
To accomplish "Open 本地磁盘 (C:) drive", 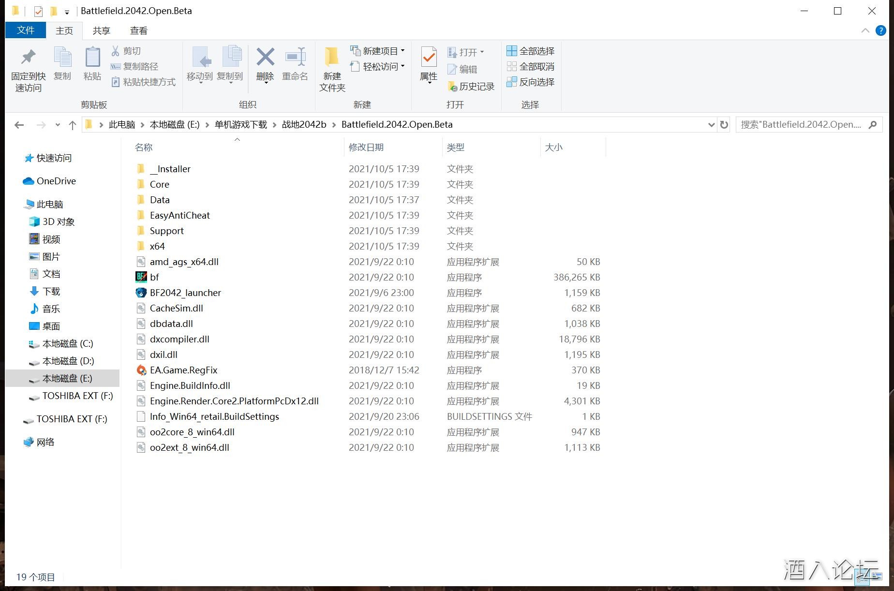I will click(x=61, y=343).
